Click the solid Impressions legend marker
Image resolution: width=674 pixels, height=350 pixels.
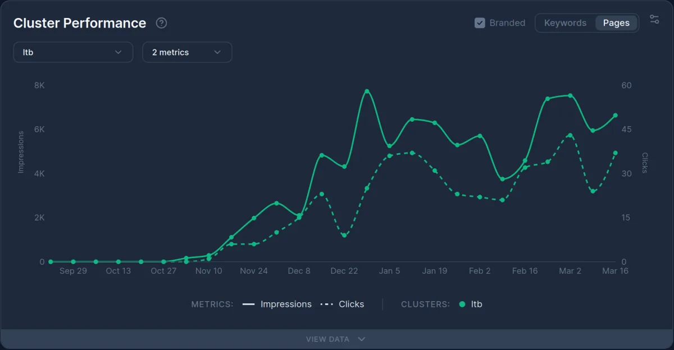coord(249,304)
